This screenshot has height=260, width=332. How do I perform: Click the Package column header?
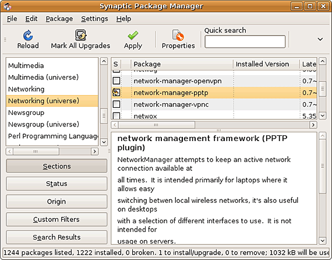(x=182, y=64)
